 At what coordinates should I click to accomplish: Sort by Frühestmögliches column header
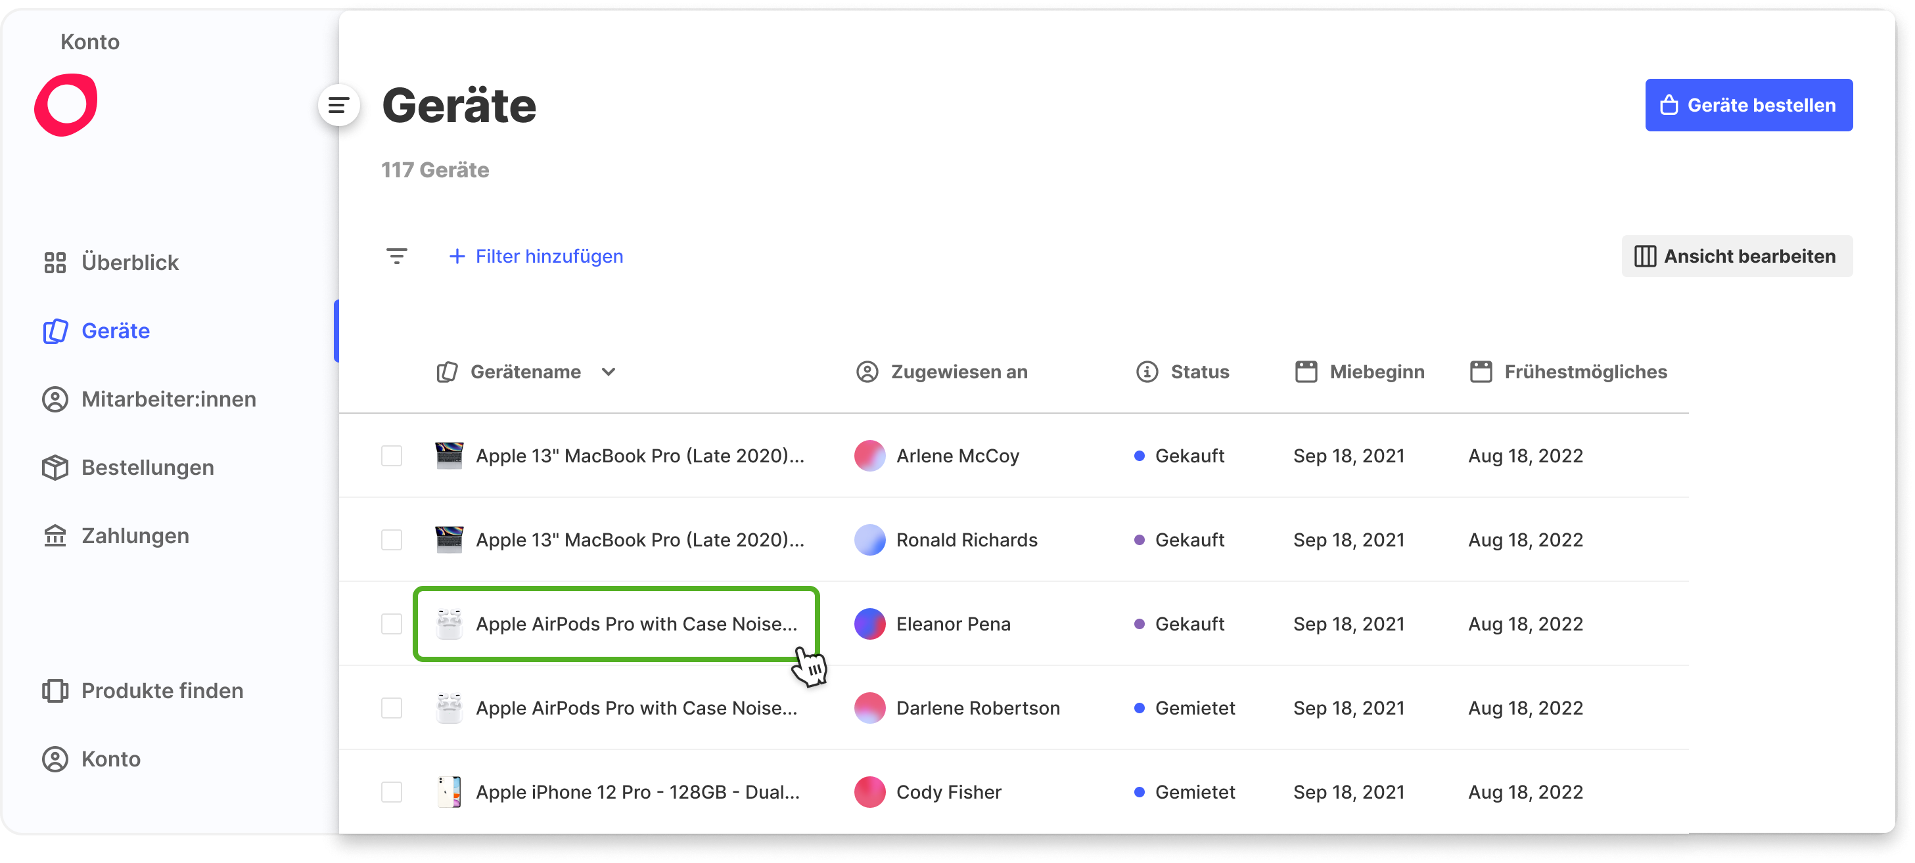[1585, 371]
